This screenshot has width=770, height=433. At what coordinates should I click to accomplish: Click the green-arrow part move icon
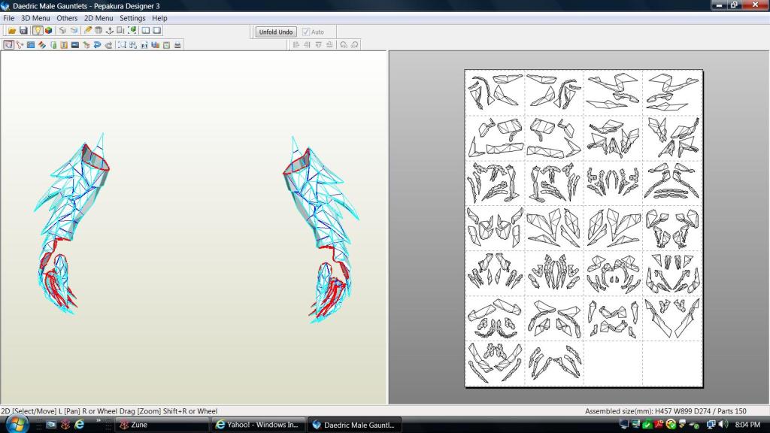coord(86,44)
